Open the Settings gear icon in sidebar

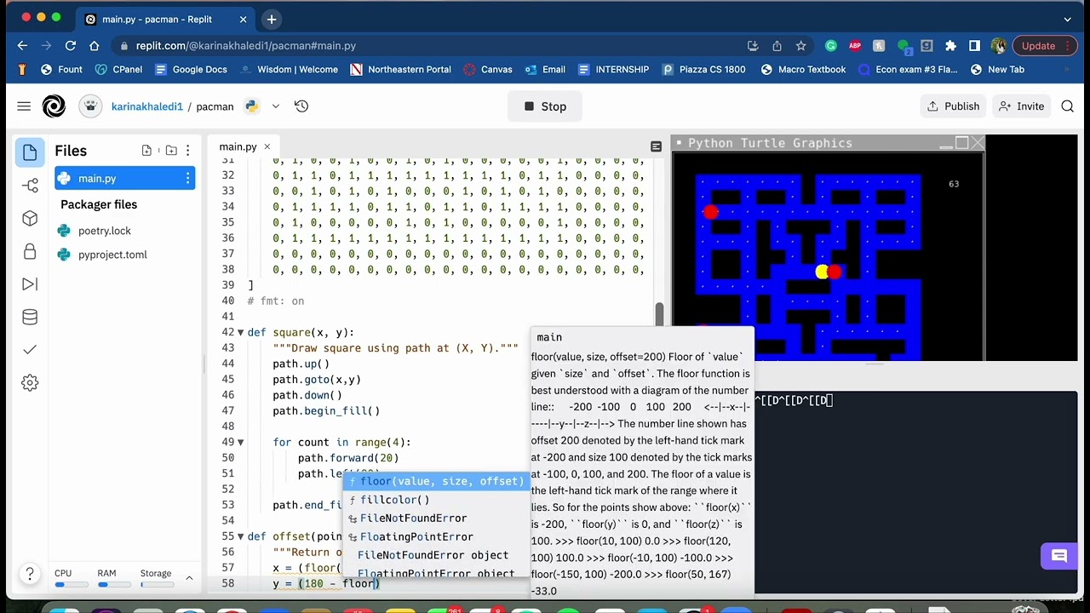tap(31, 383)
